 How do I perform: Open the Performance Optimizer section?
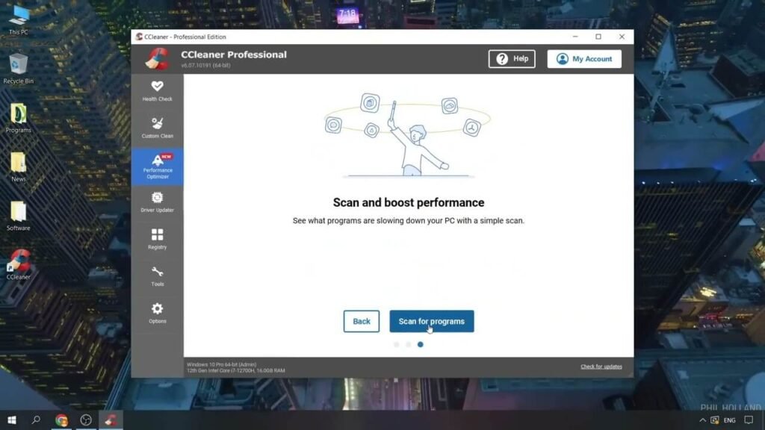click(x=157, y=166)
